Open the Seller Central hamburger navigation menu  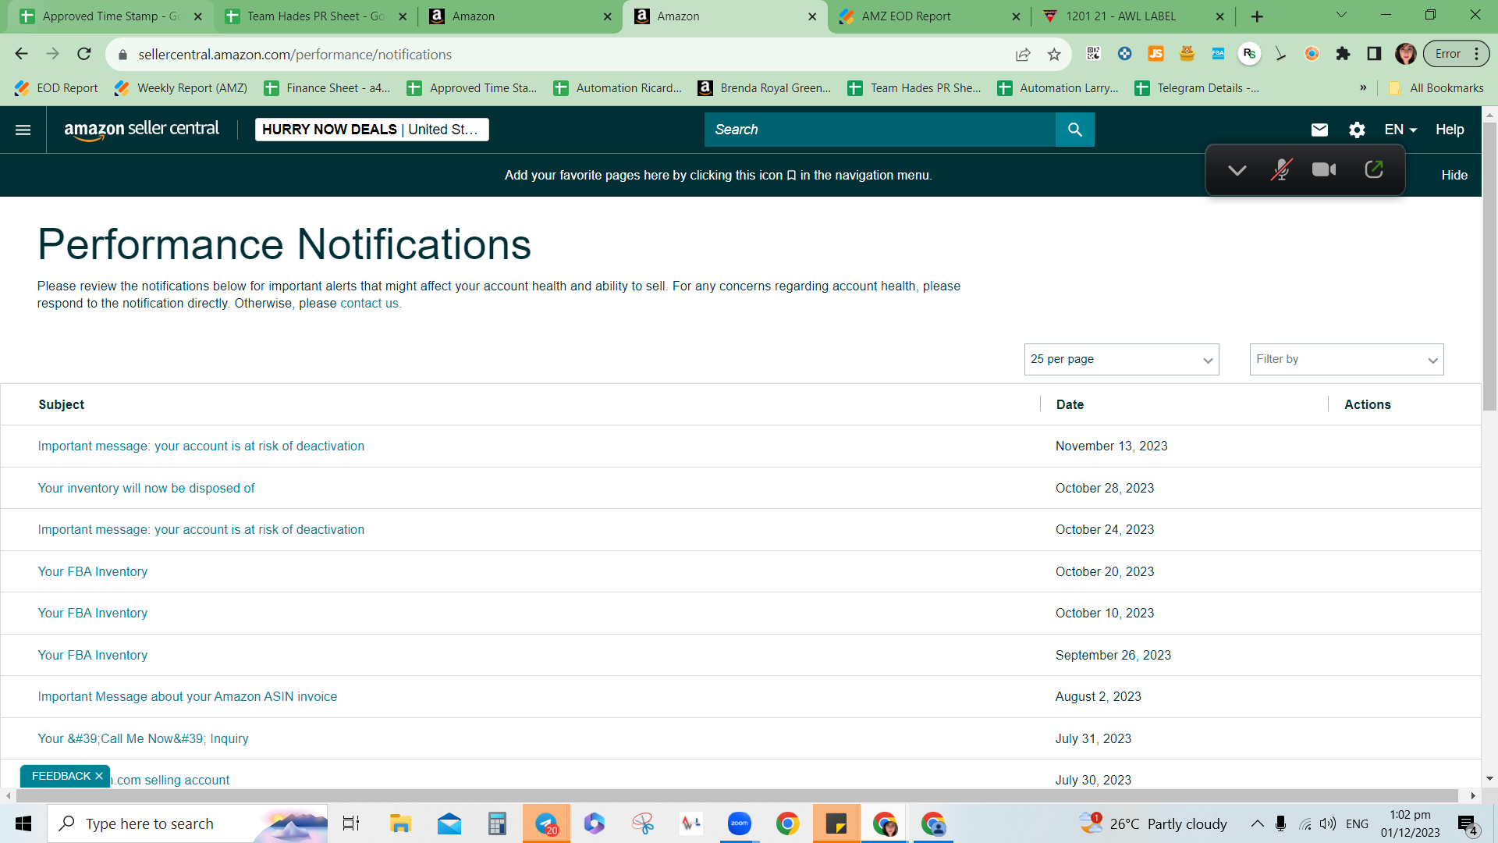click(x=23, y=130)
